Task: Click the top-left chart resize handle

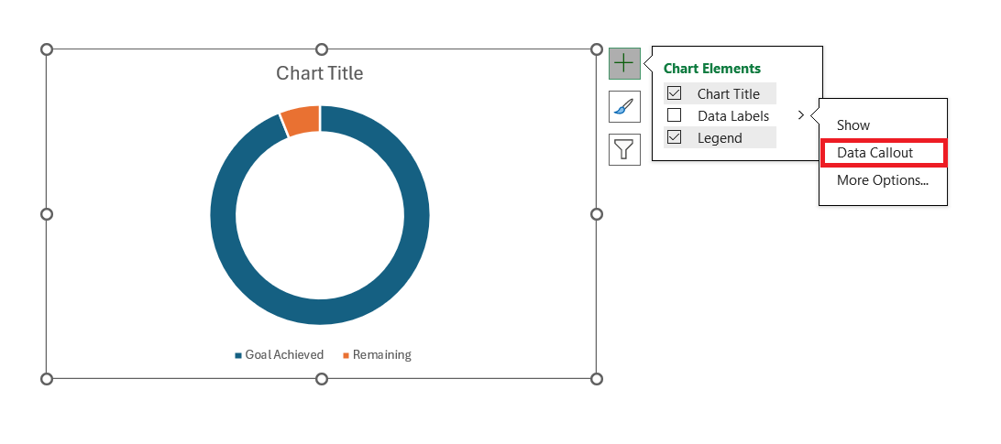Action: (47, 49)
